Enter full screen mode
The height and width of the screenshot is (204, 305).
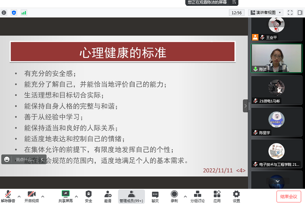(x=290, y=13)
